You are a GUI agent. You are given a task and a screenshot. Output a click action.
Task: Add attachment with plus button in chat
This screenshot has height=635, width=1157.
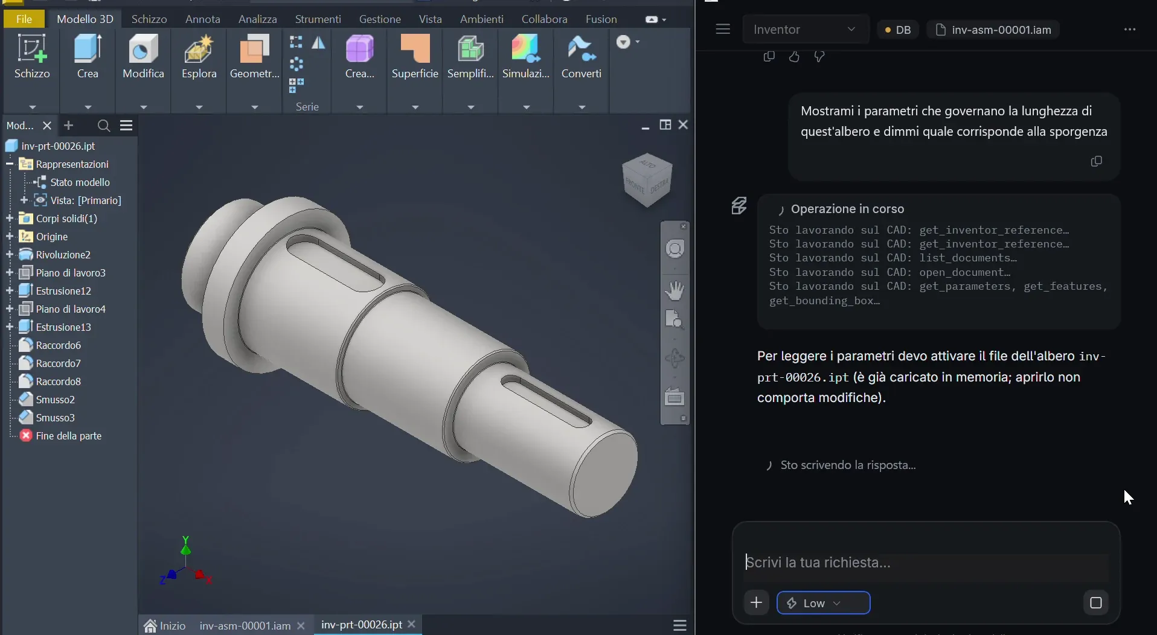(x=756, y=602)
